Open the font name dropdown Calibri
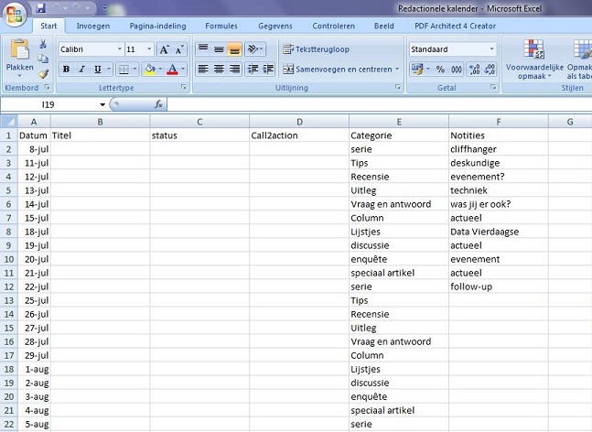Image resolution: width=592 pixels, height=432 pixels. coord(119,49)
